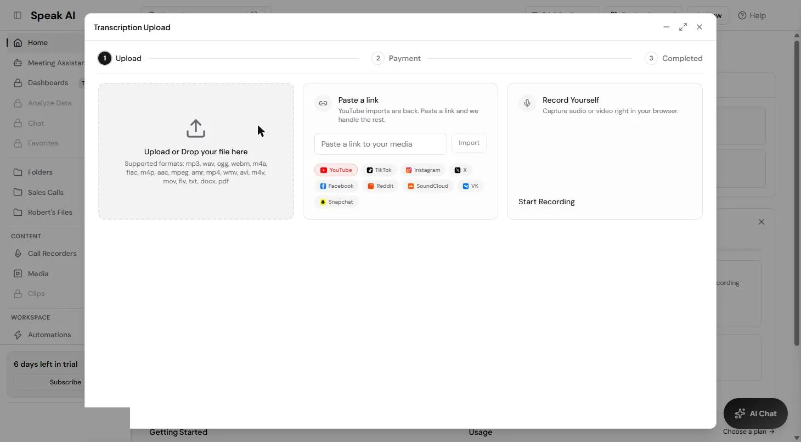Open the AI Chat floating button
Image resolution: width=801 pixels, height=442 pixels.
tap(755, 413)
